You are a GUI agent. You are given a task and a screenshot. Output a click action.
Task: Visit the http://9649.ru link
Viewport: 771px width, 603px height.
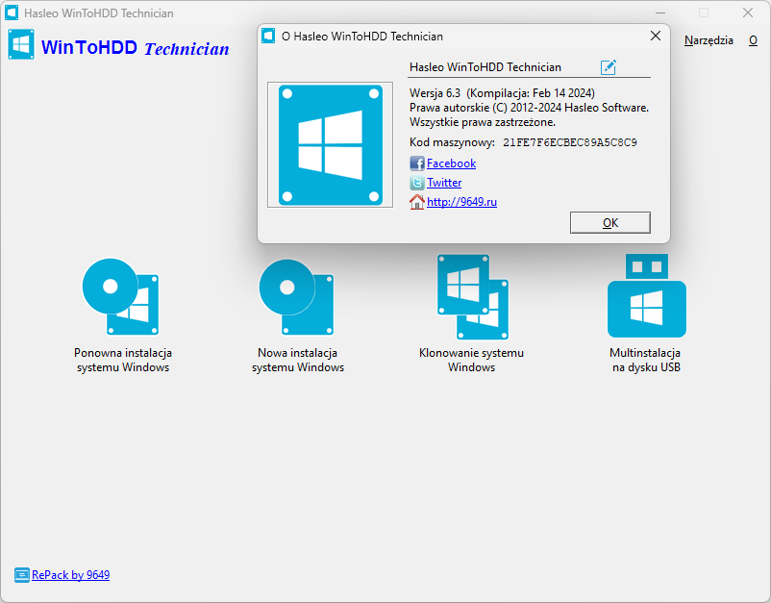coord(461,202)
